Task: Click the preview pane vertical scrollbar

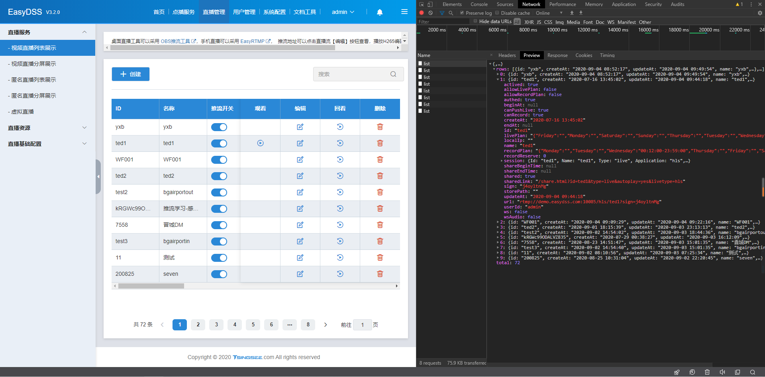Action: 763,187
